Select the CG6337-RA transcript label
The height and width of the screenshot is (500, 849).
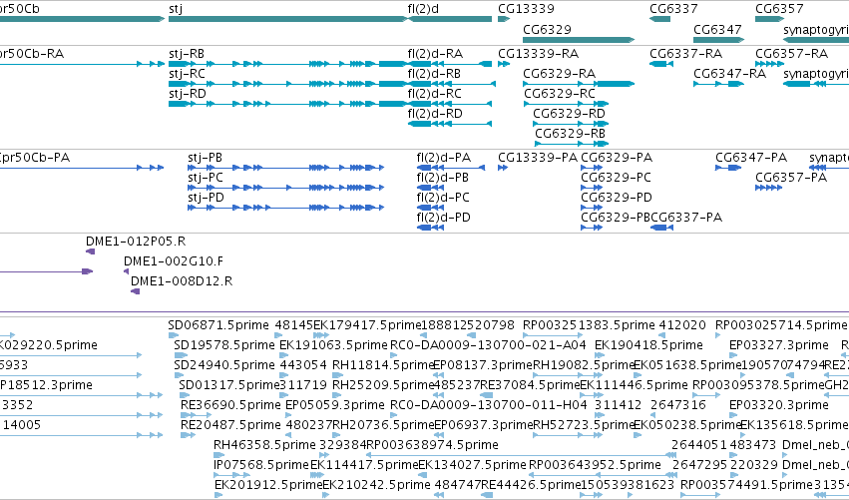[686, 54]
